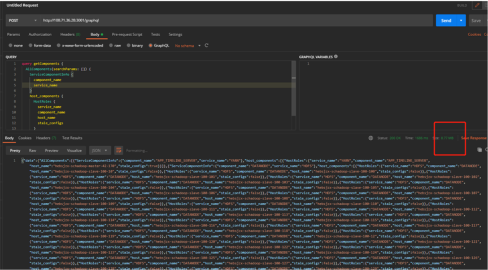Click the blue Send button
Screen dimensions: 488x270
[x=446, y=20]
